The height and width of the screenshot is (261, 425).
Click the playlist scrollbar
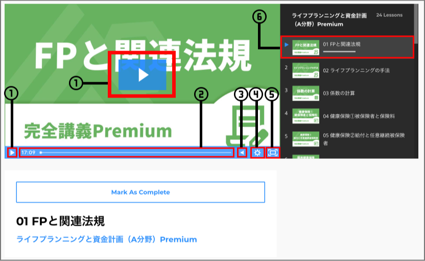tap(416, 24)
